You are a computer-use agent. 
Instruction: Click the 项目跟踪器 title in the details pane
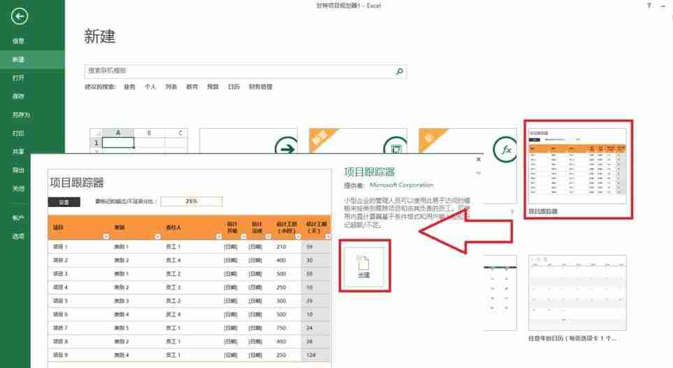(370, 172)
